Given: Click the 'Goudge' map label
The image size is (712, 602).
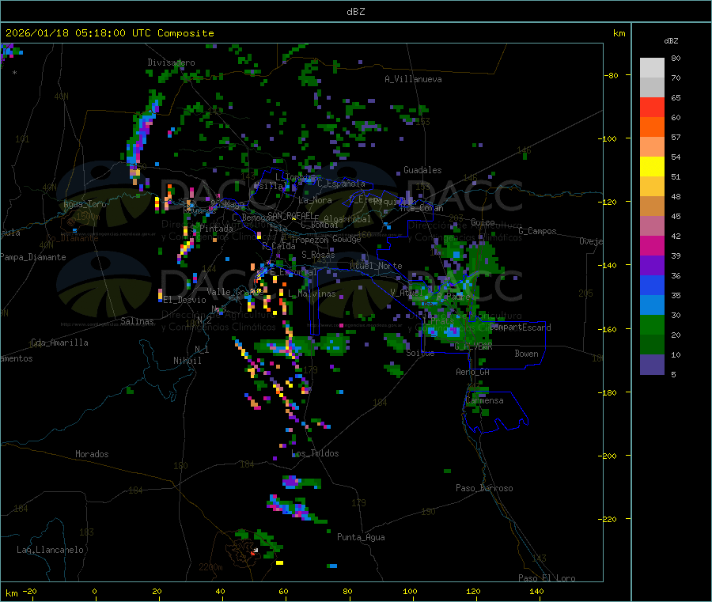Looking at the screenshot, I should click(347, 239).
